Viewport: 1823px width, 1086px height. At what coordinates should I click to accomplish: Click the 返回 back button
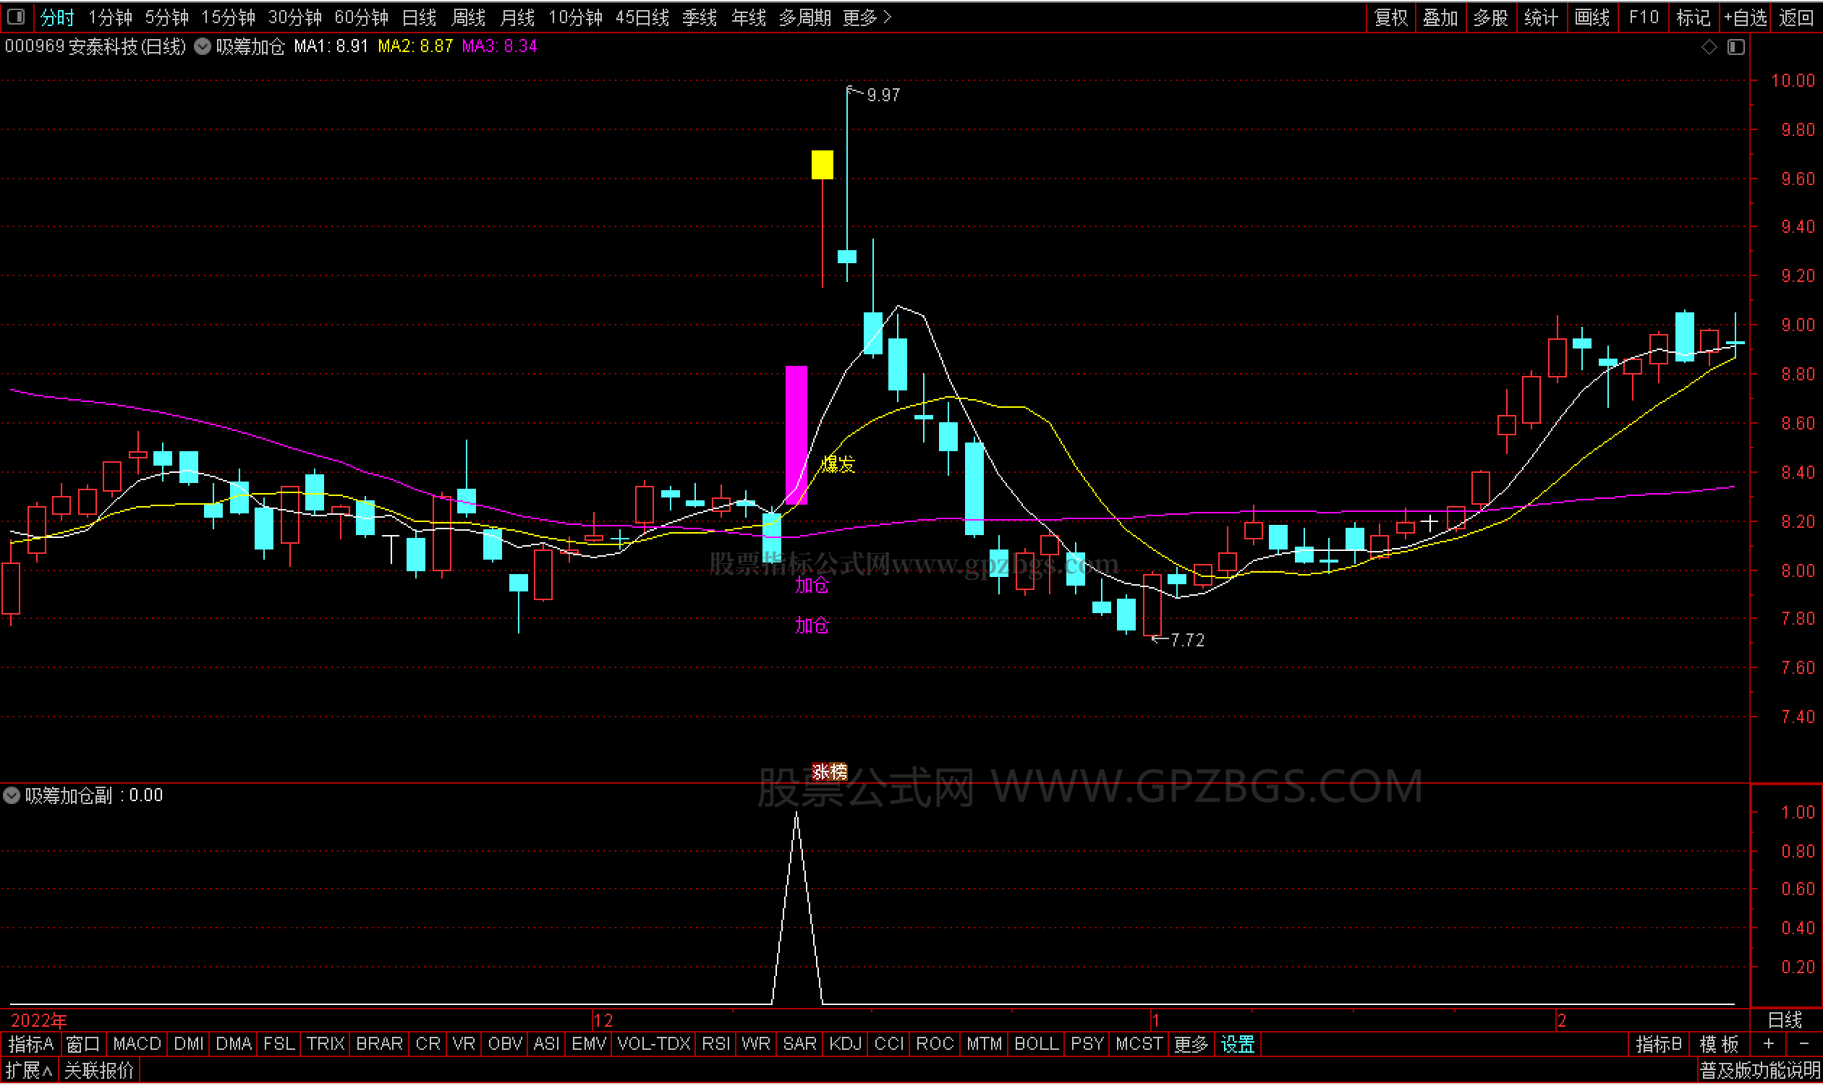1797,17
